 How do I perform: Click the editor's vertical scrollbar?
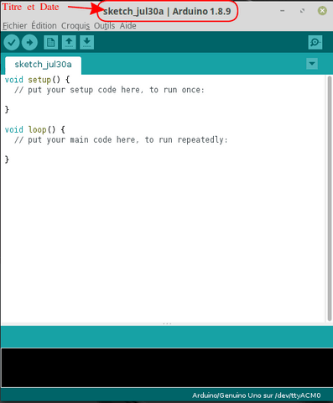330,198
